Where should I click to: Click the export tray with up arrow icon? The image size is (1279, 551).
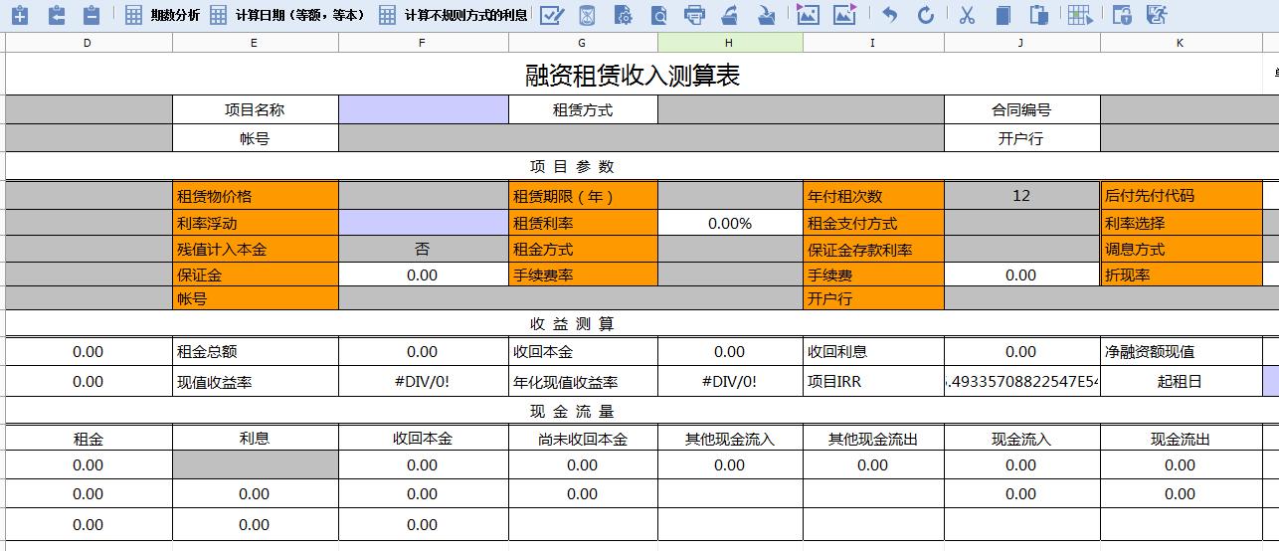point(730,15)
